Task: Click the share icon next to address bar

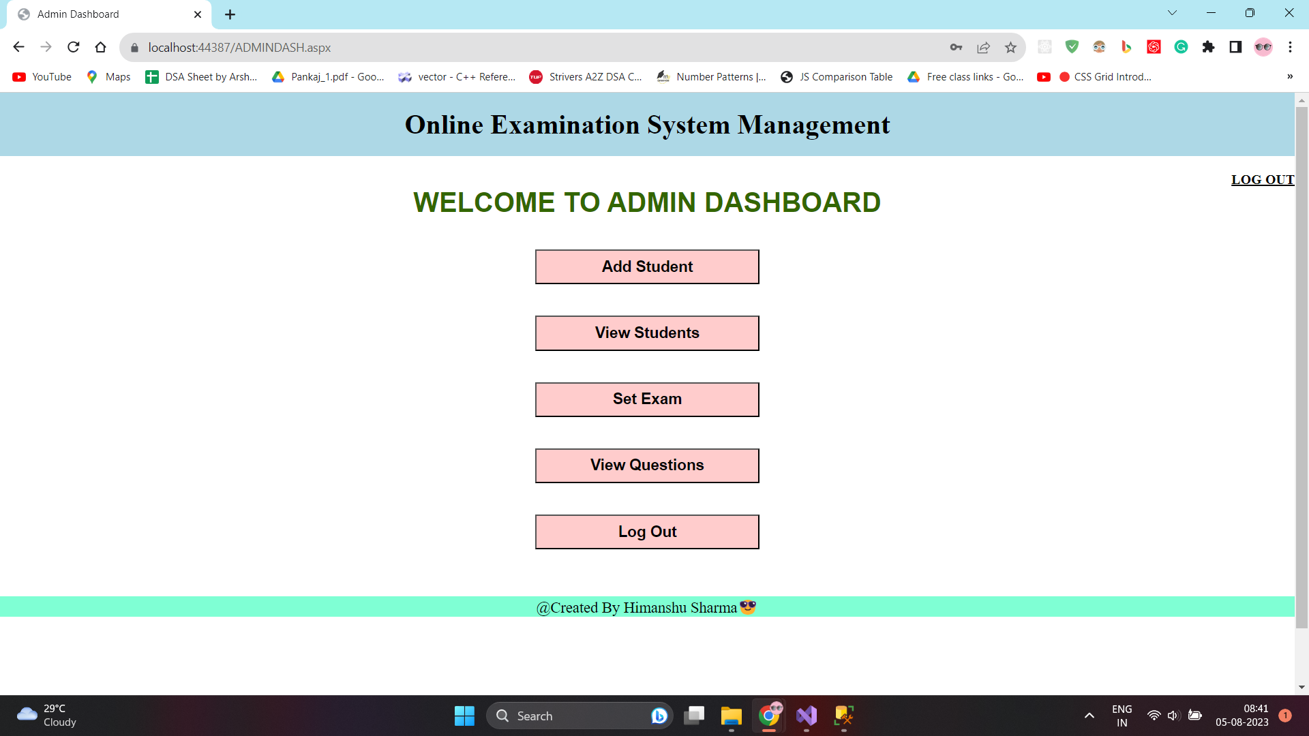Action: click(983, 47)
